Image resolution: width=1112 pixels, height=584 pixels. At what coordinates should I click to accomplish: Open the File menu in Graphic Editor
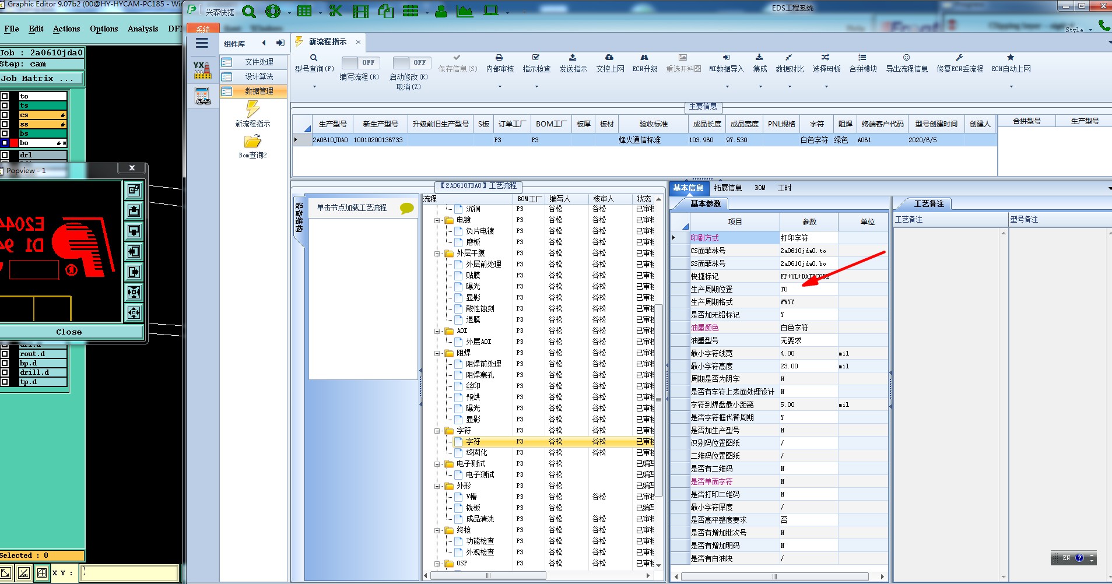tap(12, 29)
